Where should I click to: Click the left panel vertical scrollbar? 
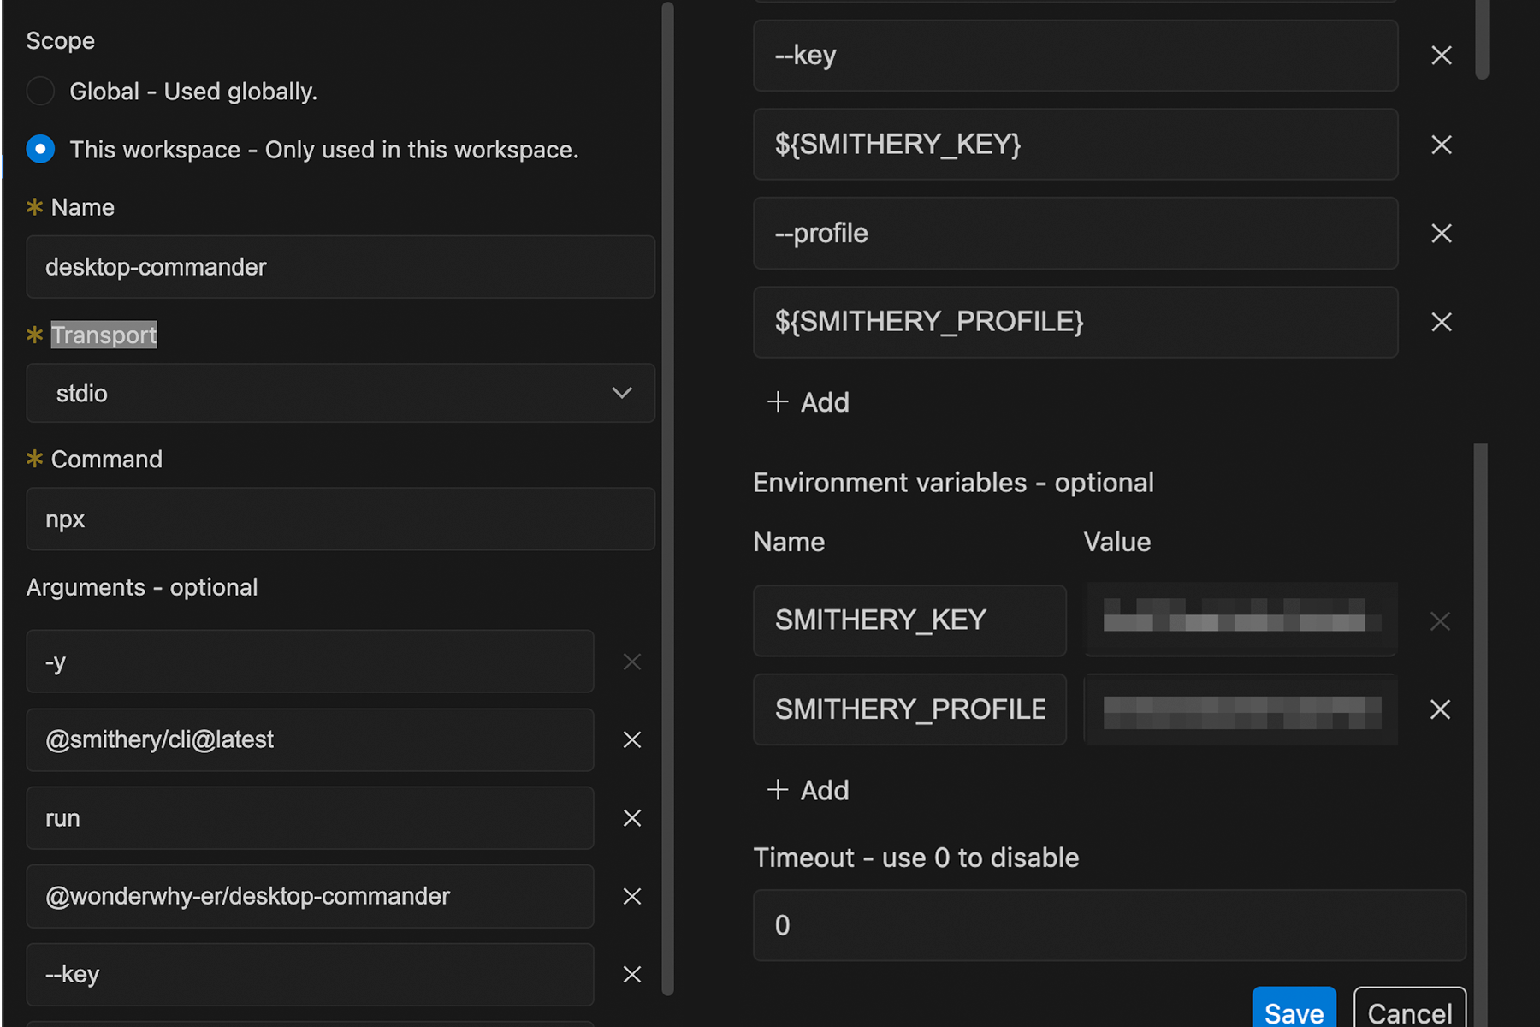[668, 498]
